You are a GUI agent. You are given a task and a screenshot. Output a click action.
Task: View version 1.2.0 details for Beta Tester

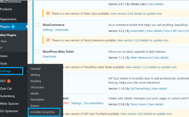141,67
